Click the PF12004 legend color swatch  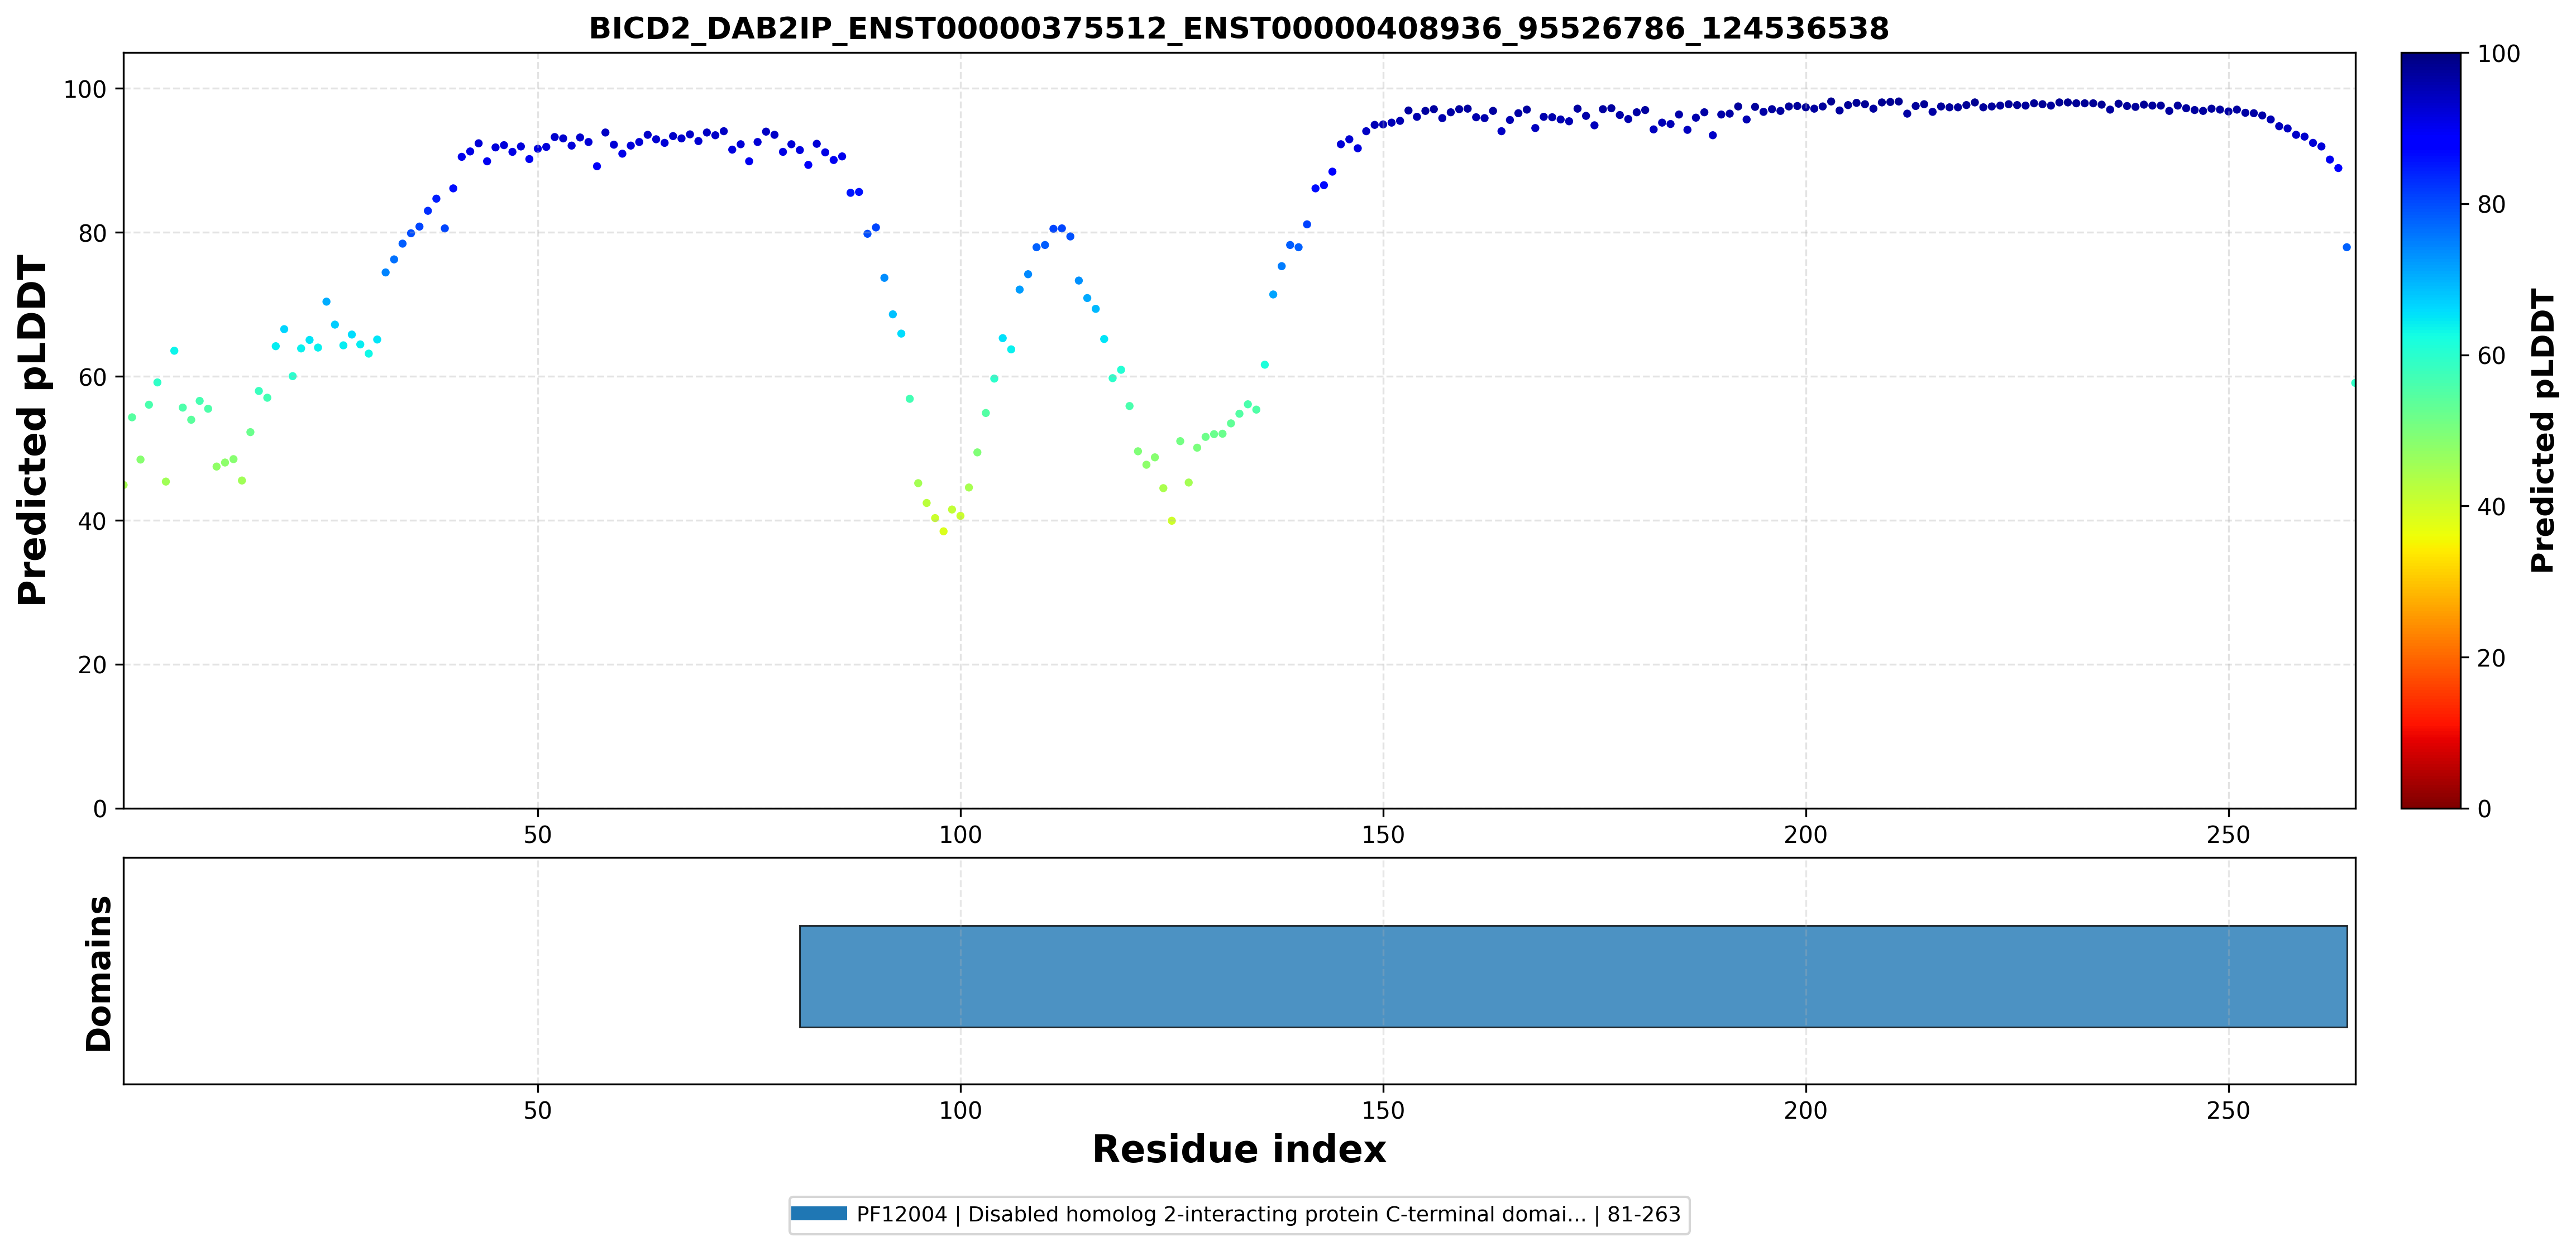pyautogui.click(x=819, y=1214)
